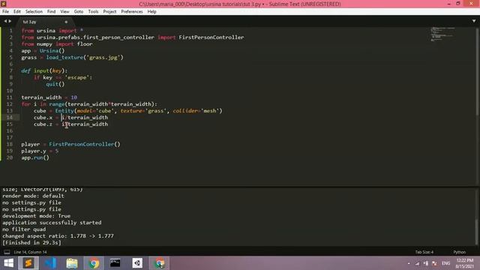Click 'development mode: True' output line

click(x=36, y=216)
